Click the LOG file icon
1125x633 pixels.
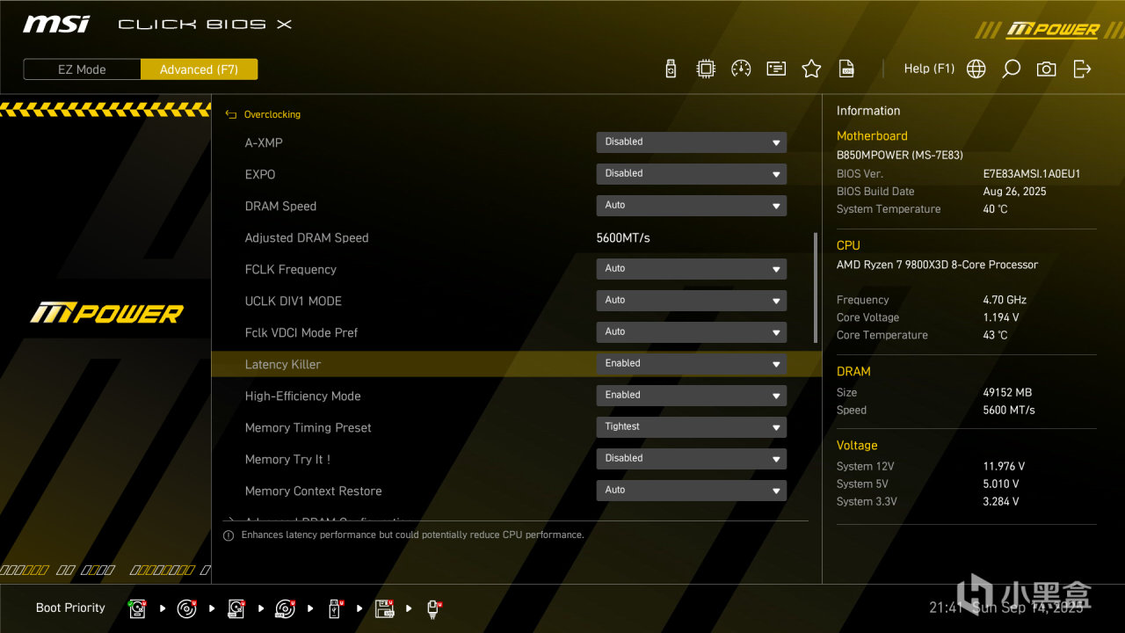point(846,69)
